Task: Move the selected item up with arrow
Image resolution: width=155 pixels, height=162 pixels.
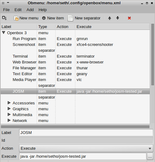Action: [x=110, y=18]
